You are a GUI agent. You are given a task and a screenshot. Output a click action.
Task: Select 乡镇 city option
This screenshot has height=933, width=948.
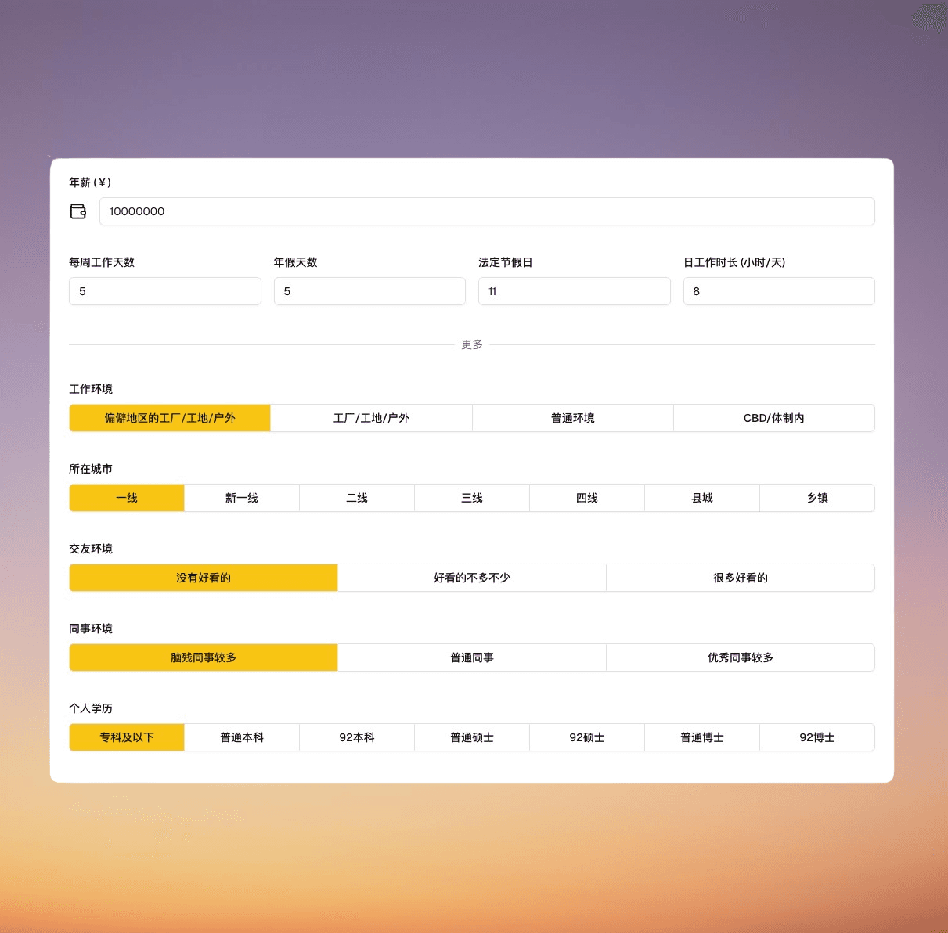[817, 498]
